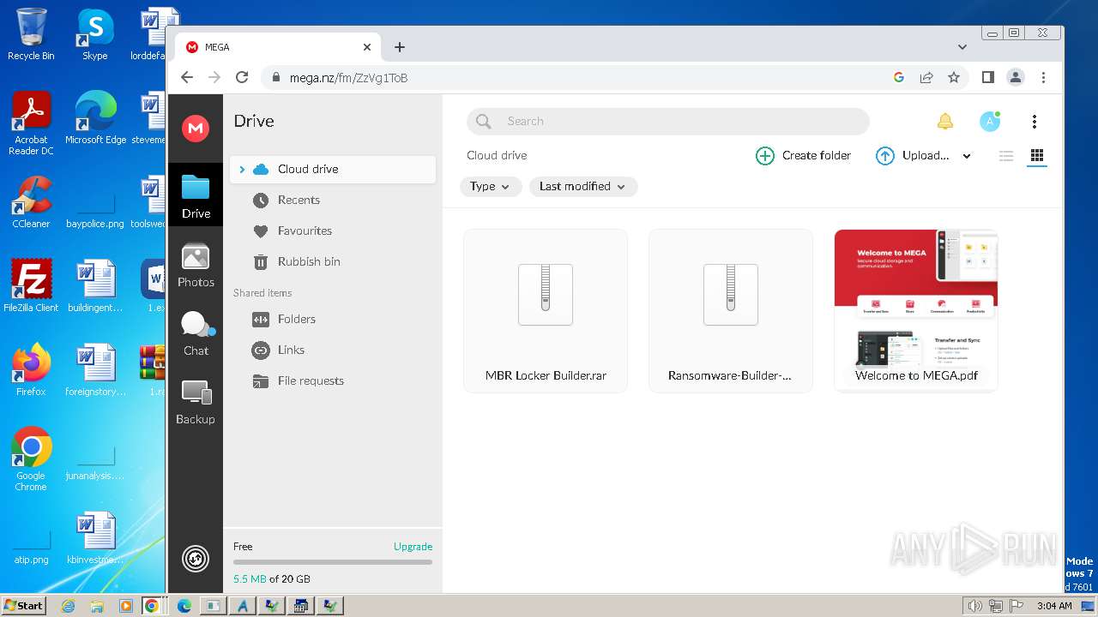
Task: Switch to list view
Action: coord(1006,156)
